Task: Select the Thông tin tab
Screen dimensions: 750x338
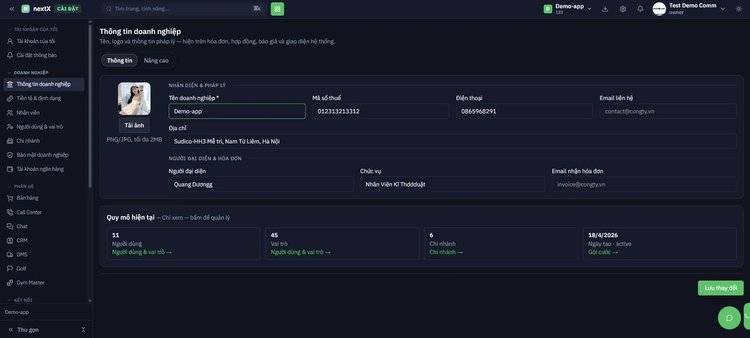Action: click(x=119, y=60)
